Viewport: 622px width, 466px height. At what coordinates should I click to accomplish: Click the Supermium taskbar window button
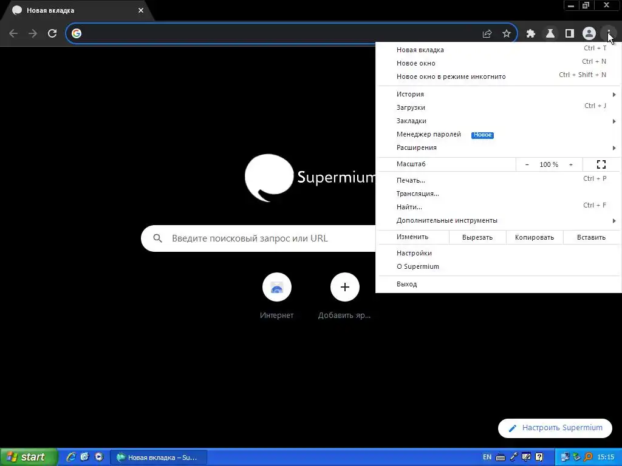[159, 458]
